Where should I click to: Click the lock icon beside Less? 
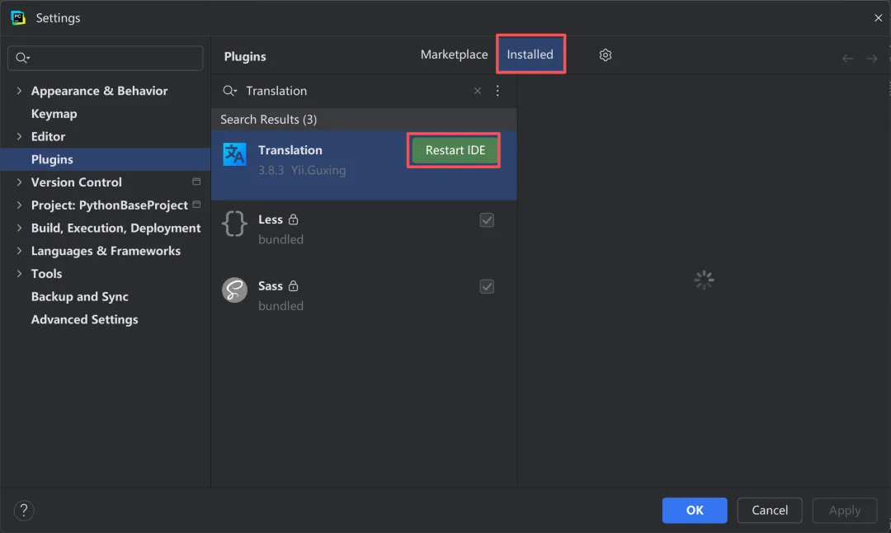pos(293,219)
